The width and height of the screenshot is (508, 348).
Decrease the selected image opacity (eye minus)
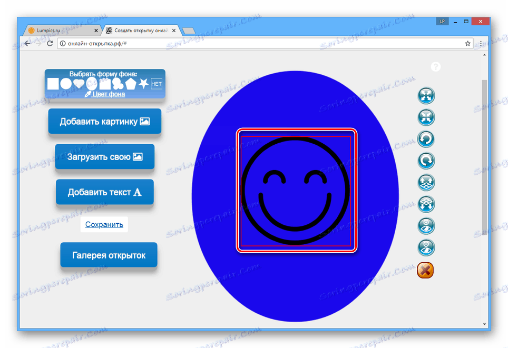(x=426, y=247)
